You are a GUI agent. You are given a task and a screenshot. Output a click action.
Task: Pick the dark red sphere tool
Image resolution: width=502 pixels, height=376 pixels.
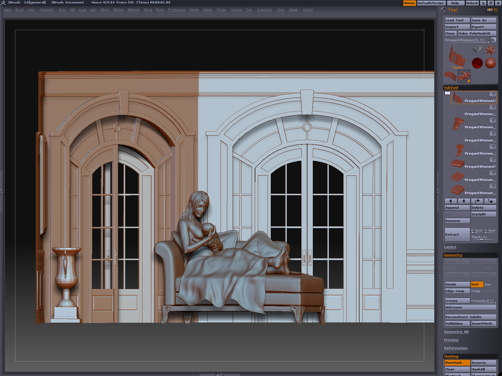tap(477, 63)
